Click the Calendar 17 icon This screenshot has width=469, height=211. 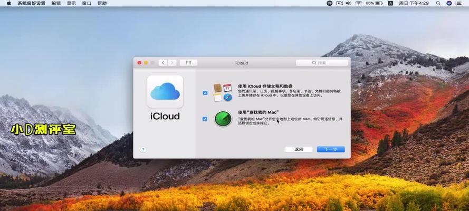click(x=227, y=88)
